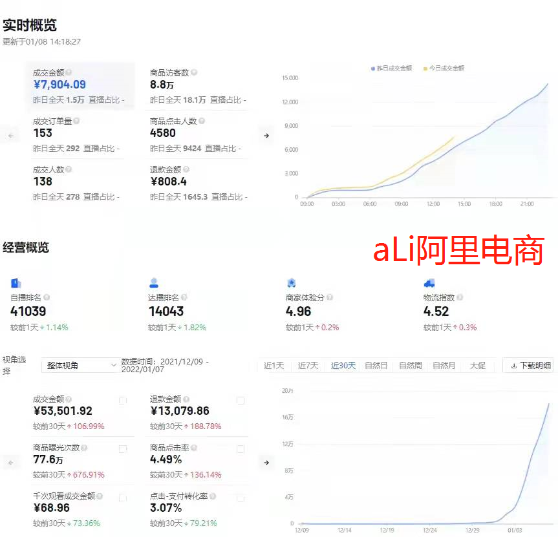Click the 自播排名 building icon
The height and width of the screenshot is (537, 558).
[16, 283]
